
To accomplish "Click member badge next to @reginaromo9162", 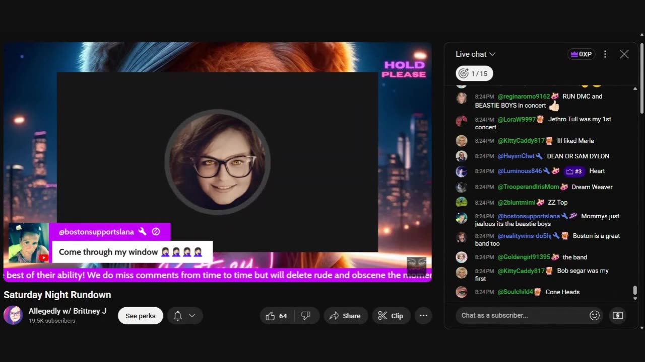I will point(555,97).
